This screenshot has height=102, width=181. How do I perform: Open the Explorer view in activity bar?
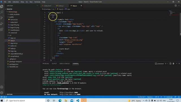(2, 7)
